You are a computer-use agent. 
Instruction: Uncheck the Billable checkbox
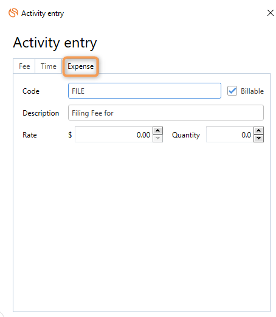click(232, 91)
